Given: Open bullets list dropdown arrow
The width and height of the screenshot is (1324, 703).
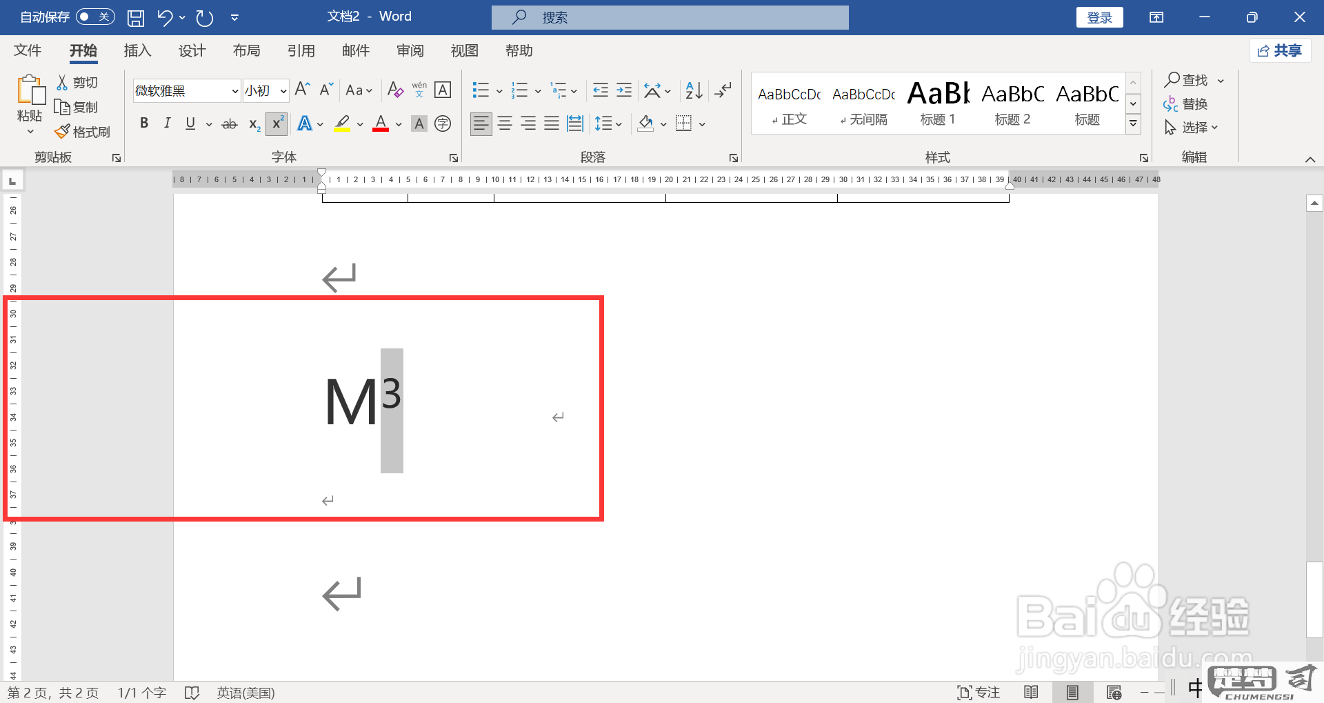Looking at the screenshot, I should click(499, 91).
